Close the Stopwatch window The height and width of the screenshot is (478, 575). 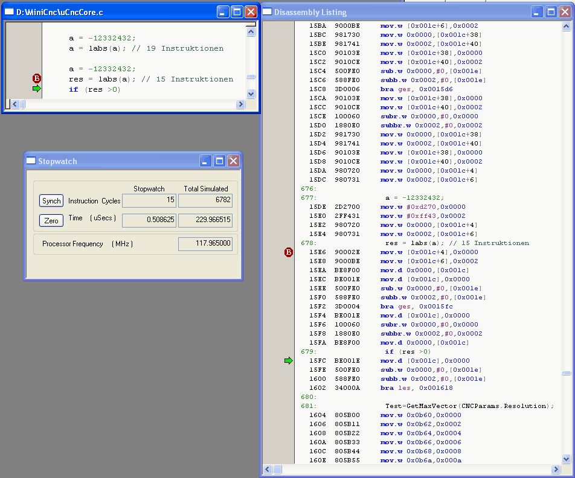tap(233, 161)
